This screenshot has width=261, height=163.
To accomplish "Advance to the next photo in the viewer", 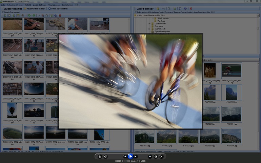I will (x=136, y=157).
